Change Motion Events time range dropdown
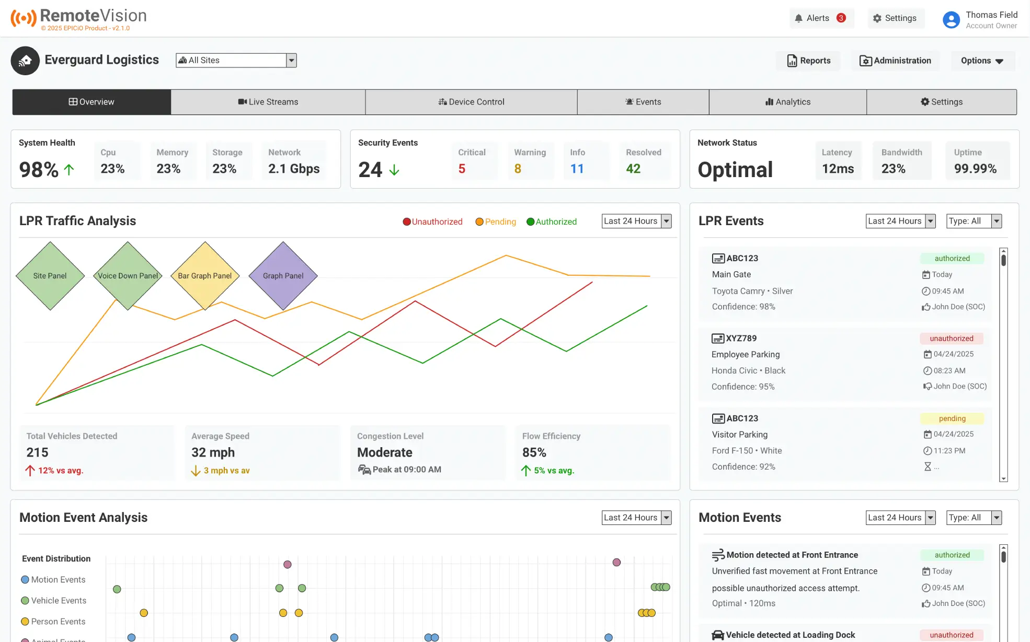1030x642 pixels. coord(900,517)
